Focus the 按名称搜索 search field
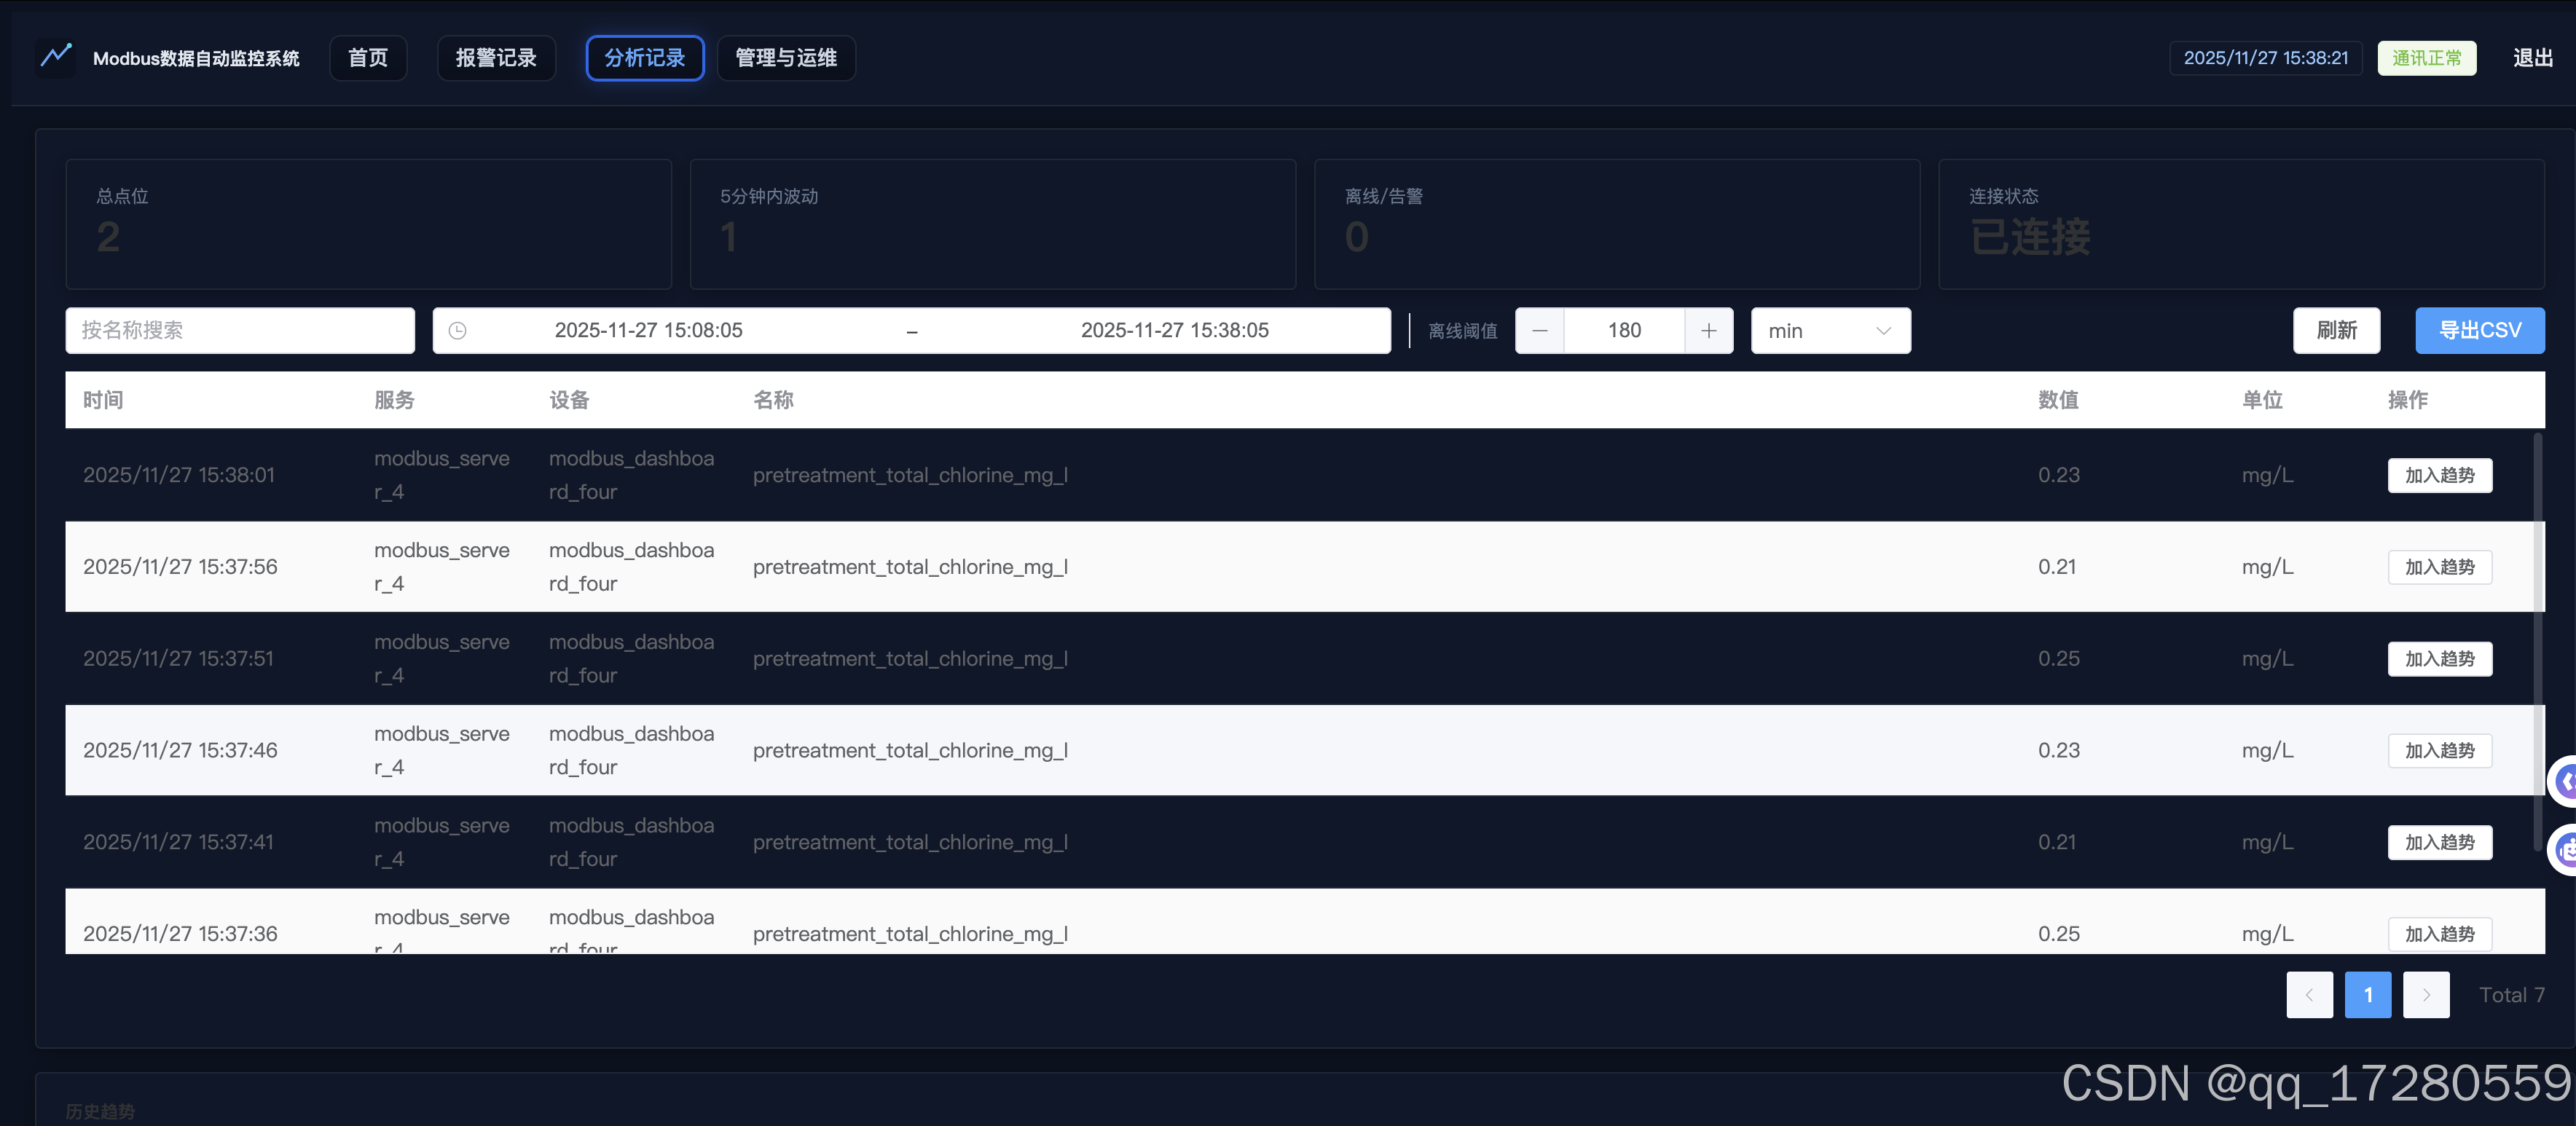The height and width of the screenshot is (1126, 2576). pos(240,331)
